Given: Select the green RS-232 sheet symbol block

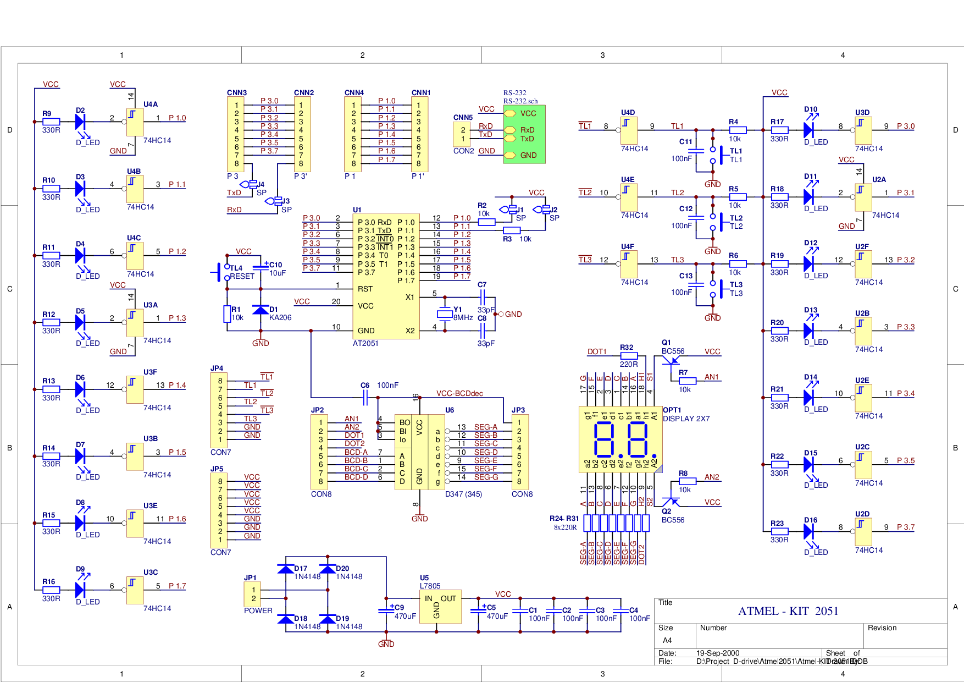Looking at the screenshot, I should (x=524, y=134).
